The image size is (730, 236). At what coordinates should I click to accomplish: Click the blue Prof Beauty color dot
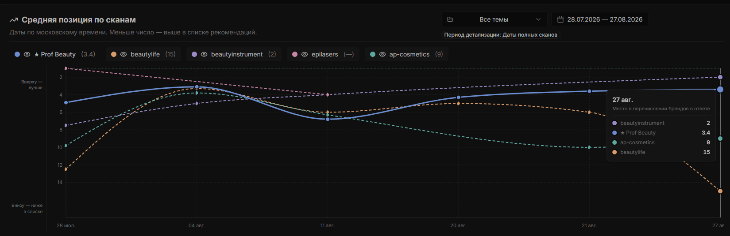17,54
